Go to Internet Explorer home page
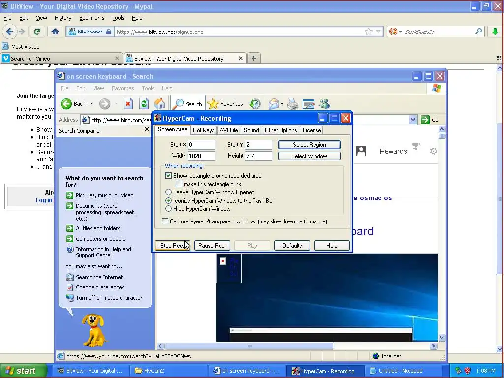The image size is (504, 378). (159, 104)
